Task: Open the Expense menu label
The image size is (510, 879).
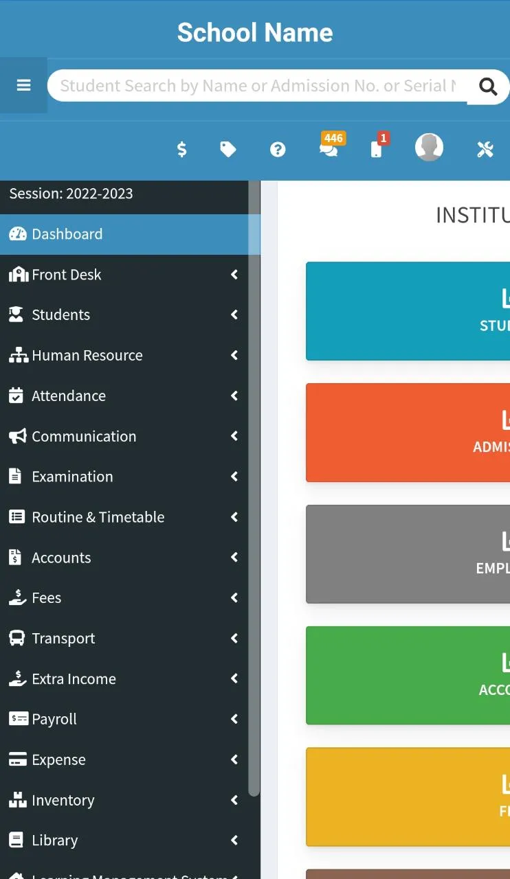Action: [58, 760]
